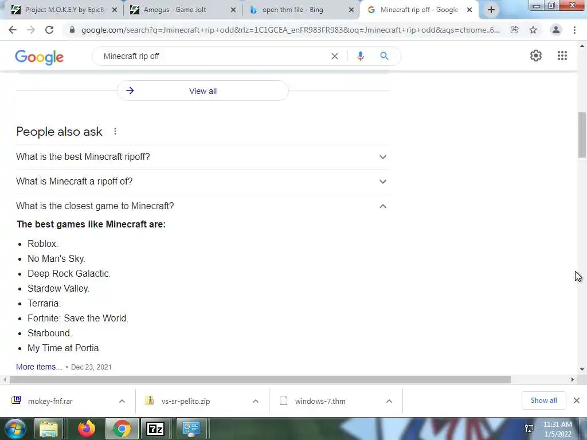Click scrollbar right arrow
The image size is (587, 440).
(x=573, y=380)
